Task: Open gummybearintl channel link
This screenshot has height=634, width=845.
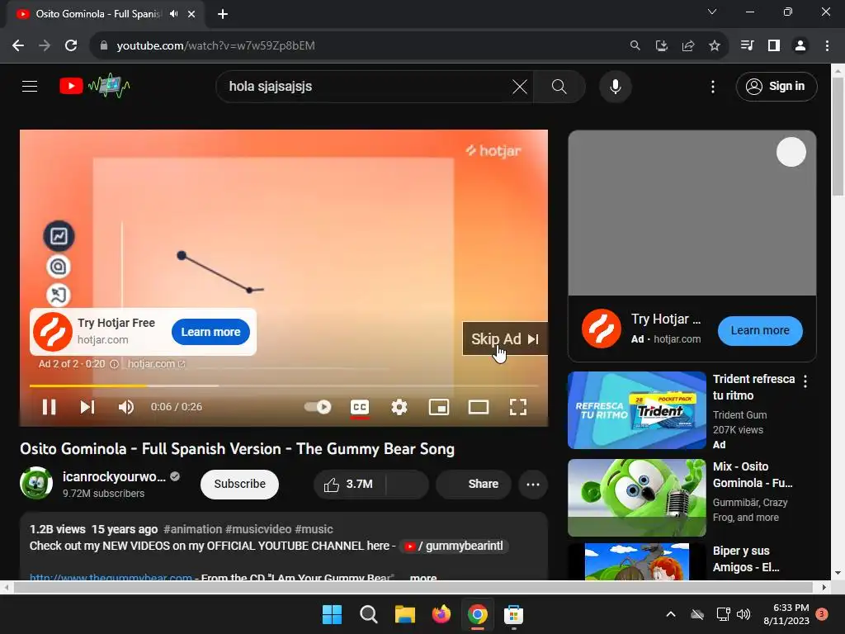Action: click(x=454, y=546)
